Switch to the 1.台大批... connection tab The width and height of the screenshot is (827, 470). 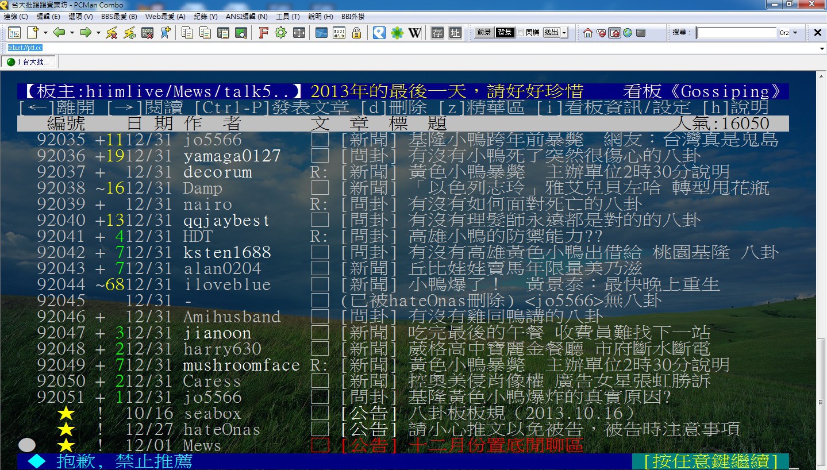coord(29,62)
